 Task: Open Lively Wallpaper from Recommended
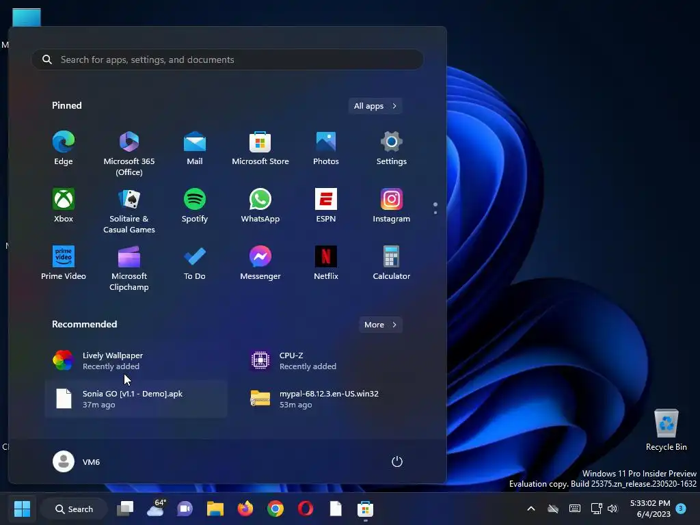(136, 361)
